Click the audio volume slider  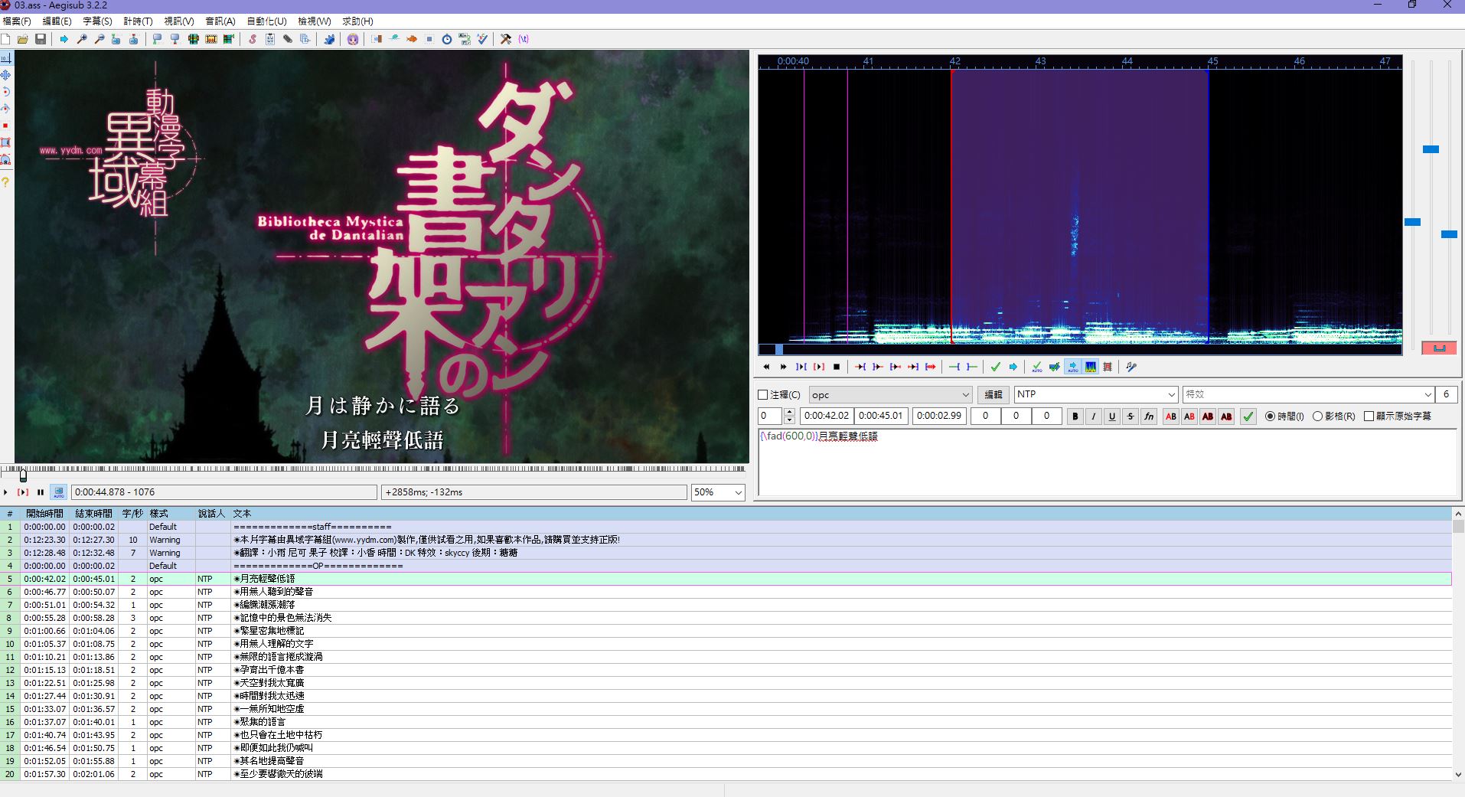pyautogui.click(x=1449, y=234)
